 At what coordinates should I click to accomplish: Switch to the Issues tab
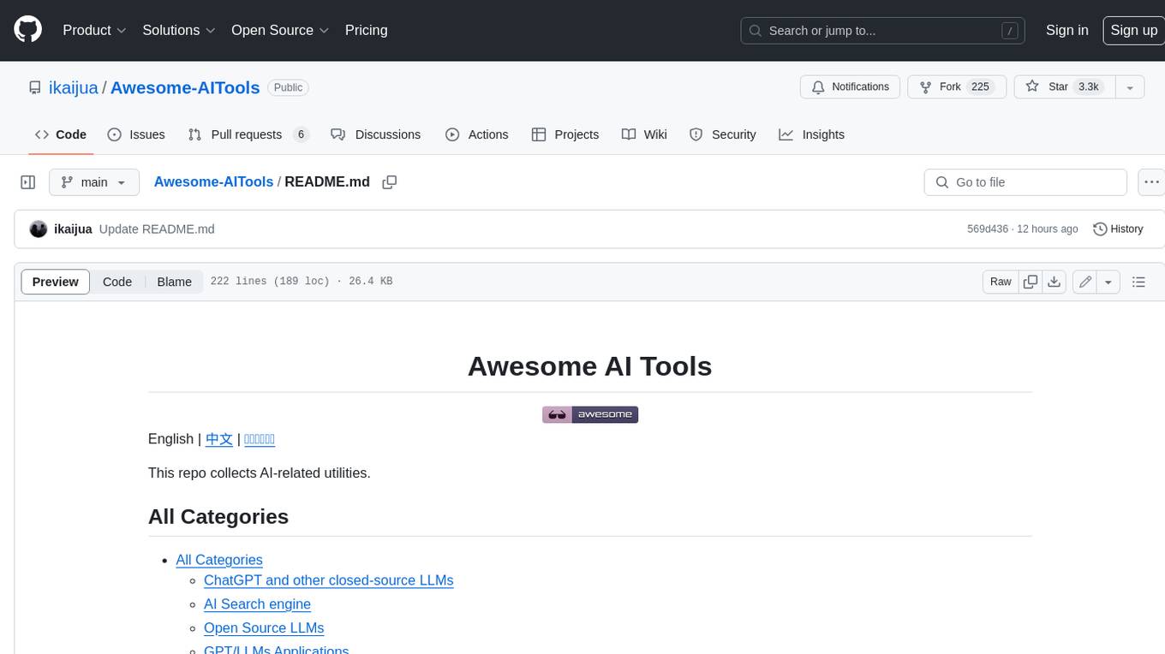pyautogui.click(x=136, y=134)
